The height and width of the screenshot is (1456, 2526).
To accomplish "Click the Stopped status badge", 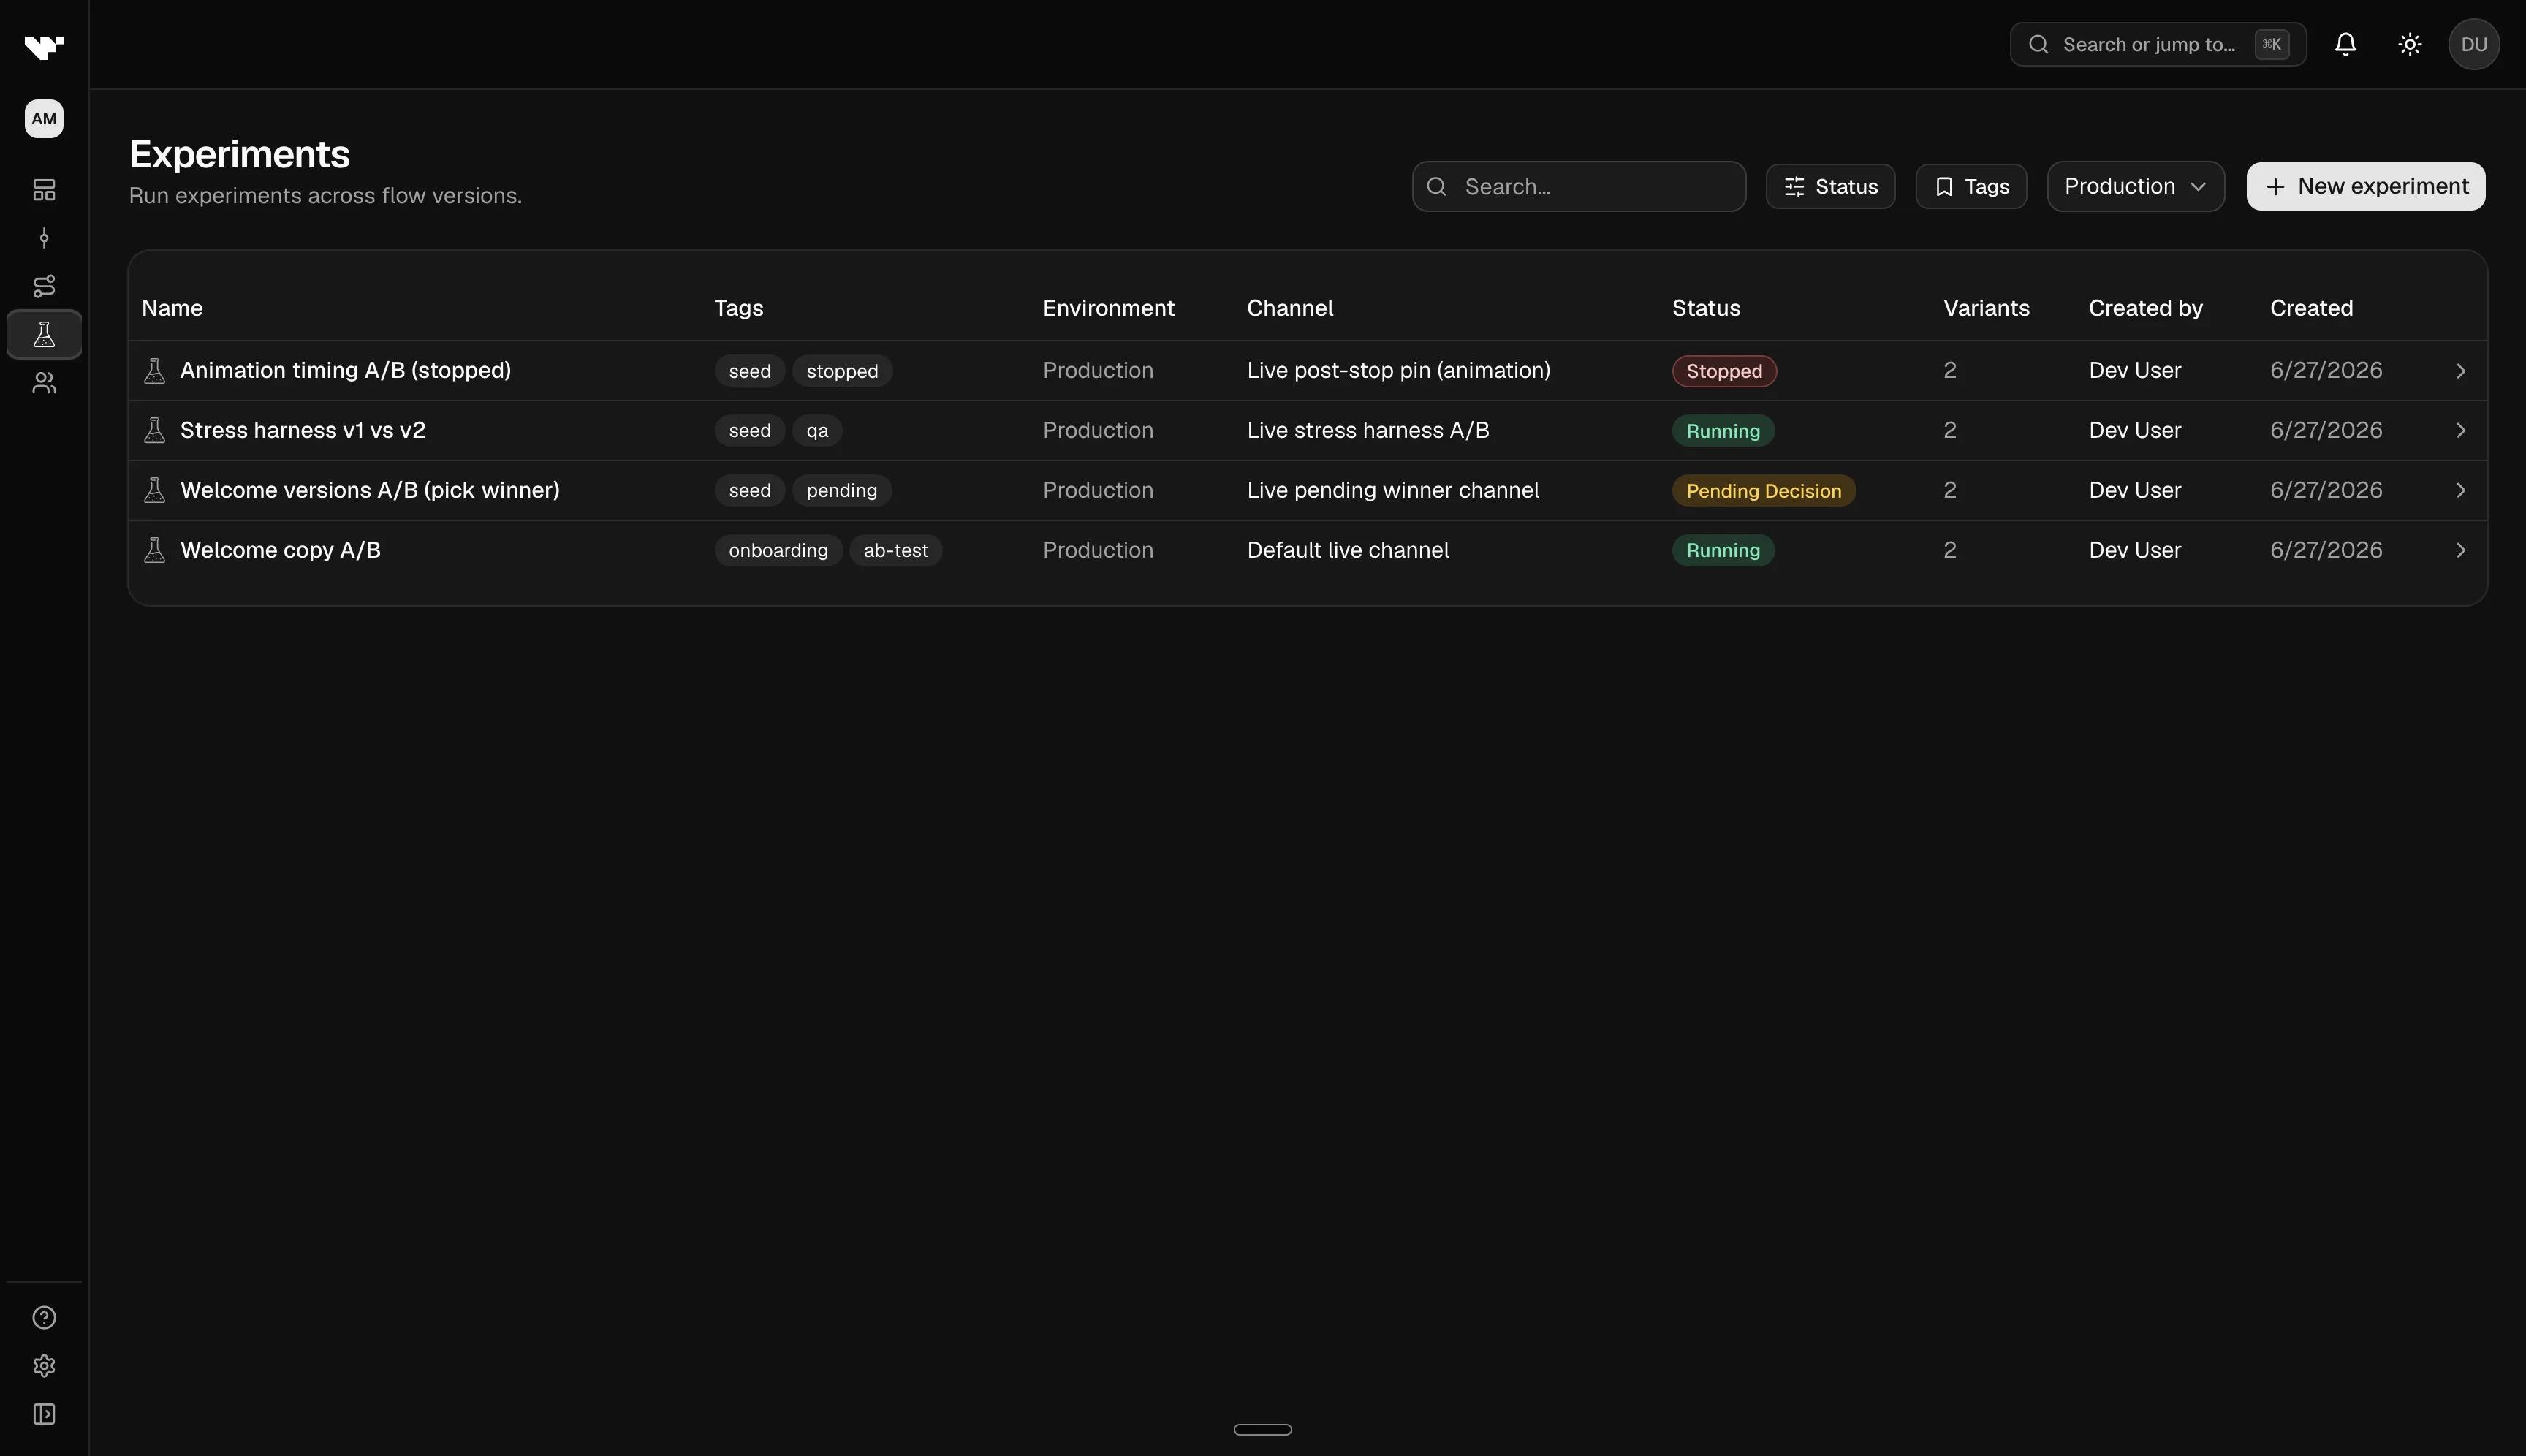I will tap(1724, 371).
